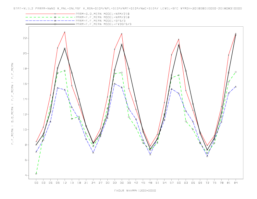This screenshot has width=257, height=199.
Task: Select legend text PARM=O.O_MEAN MODEL=NAM/218
Action: [103, 14]
